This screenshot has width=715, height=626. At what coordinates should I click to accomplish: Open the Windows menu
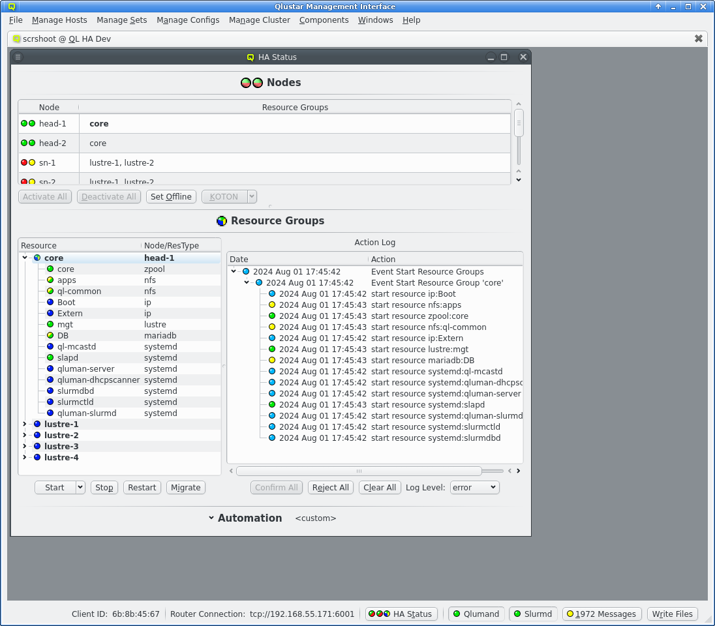tap(375, 20)
